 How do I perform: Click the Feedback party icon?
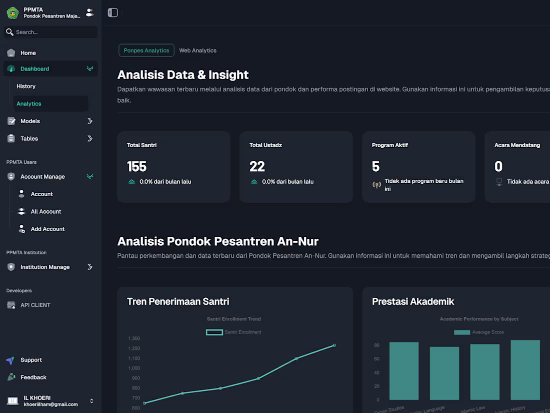(11, 377)
